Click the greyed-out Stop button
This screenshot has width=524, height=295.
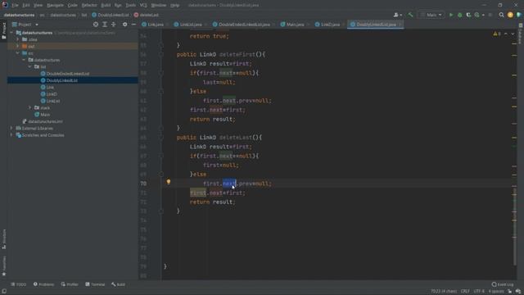[x=490, y=15]
